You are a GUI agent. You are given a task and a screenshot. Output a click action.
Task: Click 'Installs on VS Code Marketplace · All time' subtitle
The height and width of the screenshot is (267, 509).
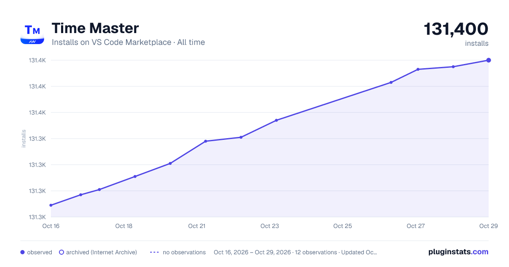(128, 42)
